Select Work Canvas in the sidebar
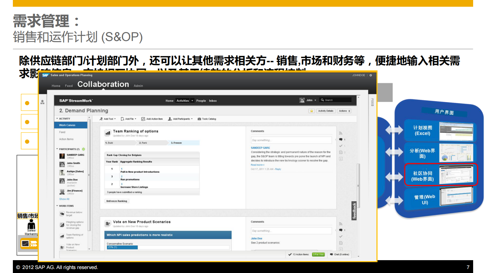This screenshot has height=273, width=486. click(x=71, y=125)
